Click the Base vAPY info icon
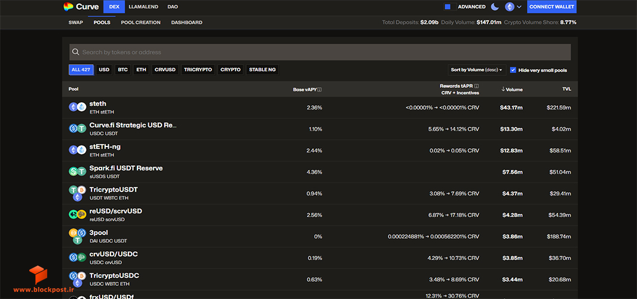The image size is (637, 299). (320, 90)
